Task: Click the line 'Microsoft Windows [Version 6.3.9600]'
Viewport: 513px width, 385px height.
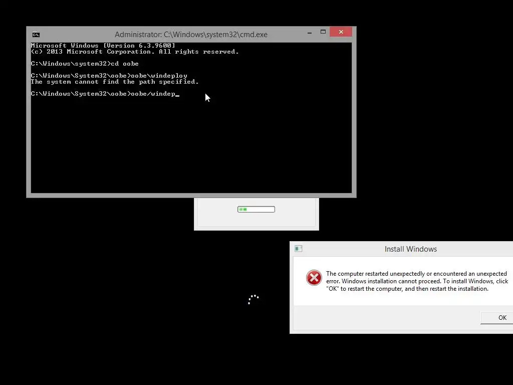Action: tap(103, 46)
